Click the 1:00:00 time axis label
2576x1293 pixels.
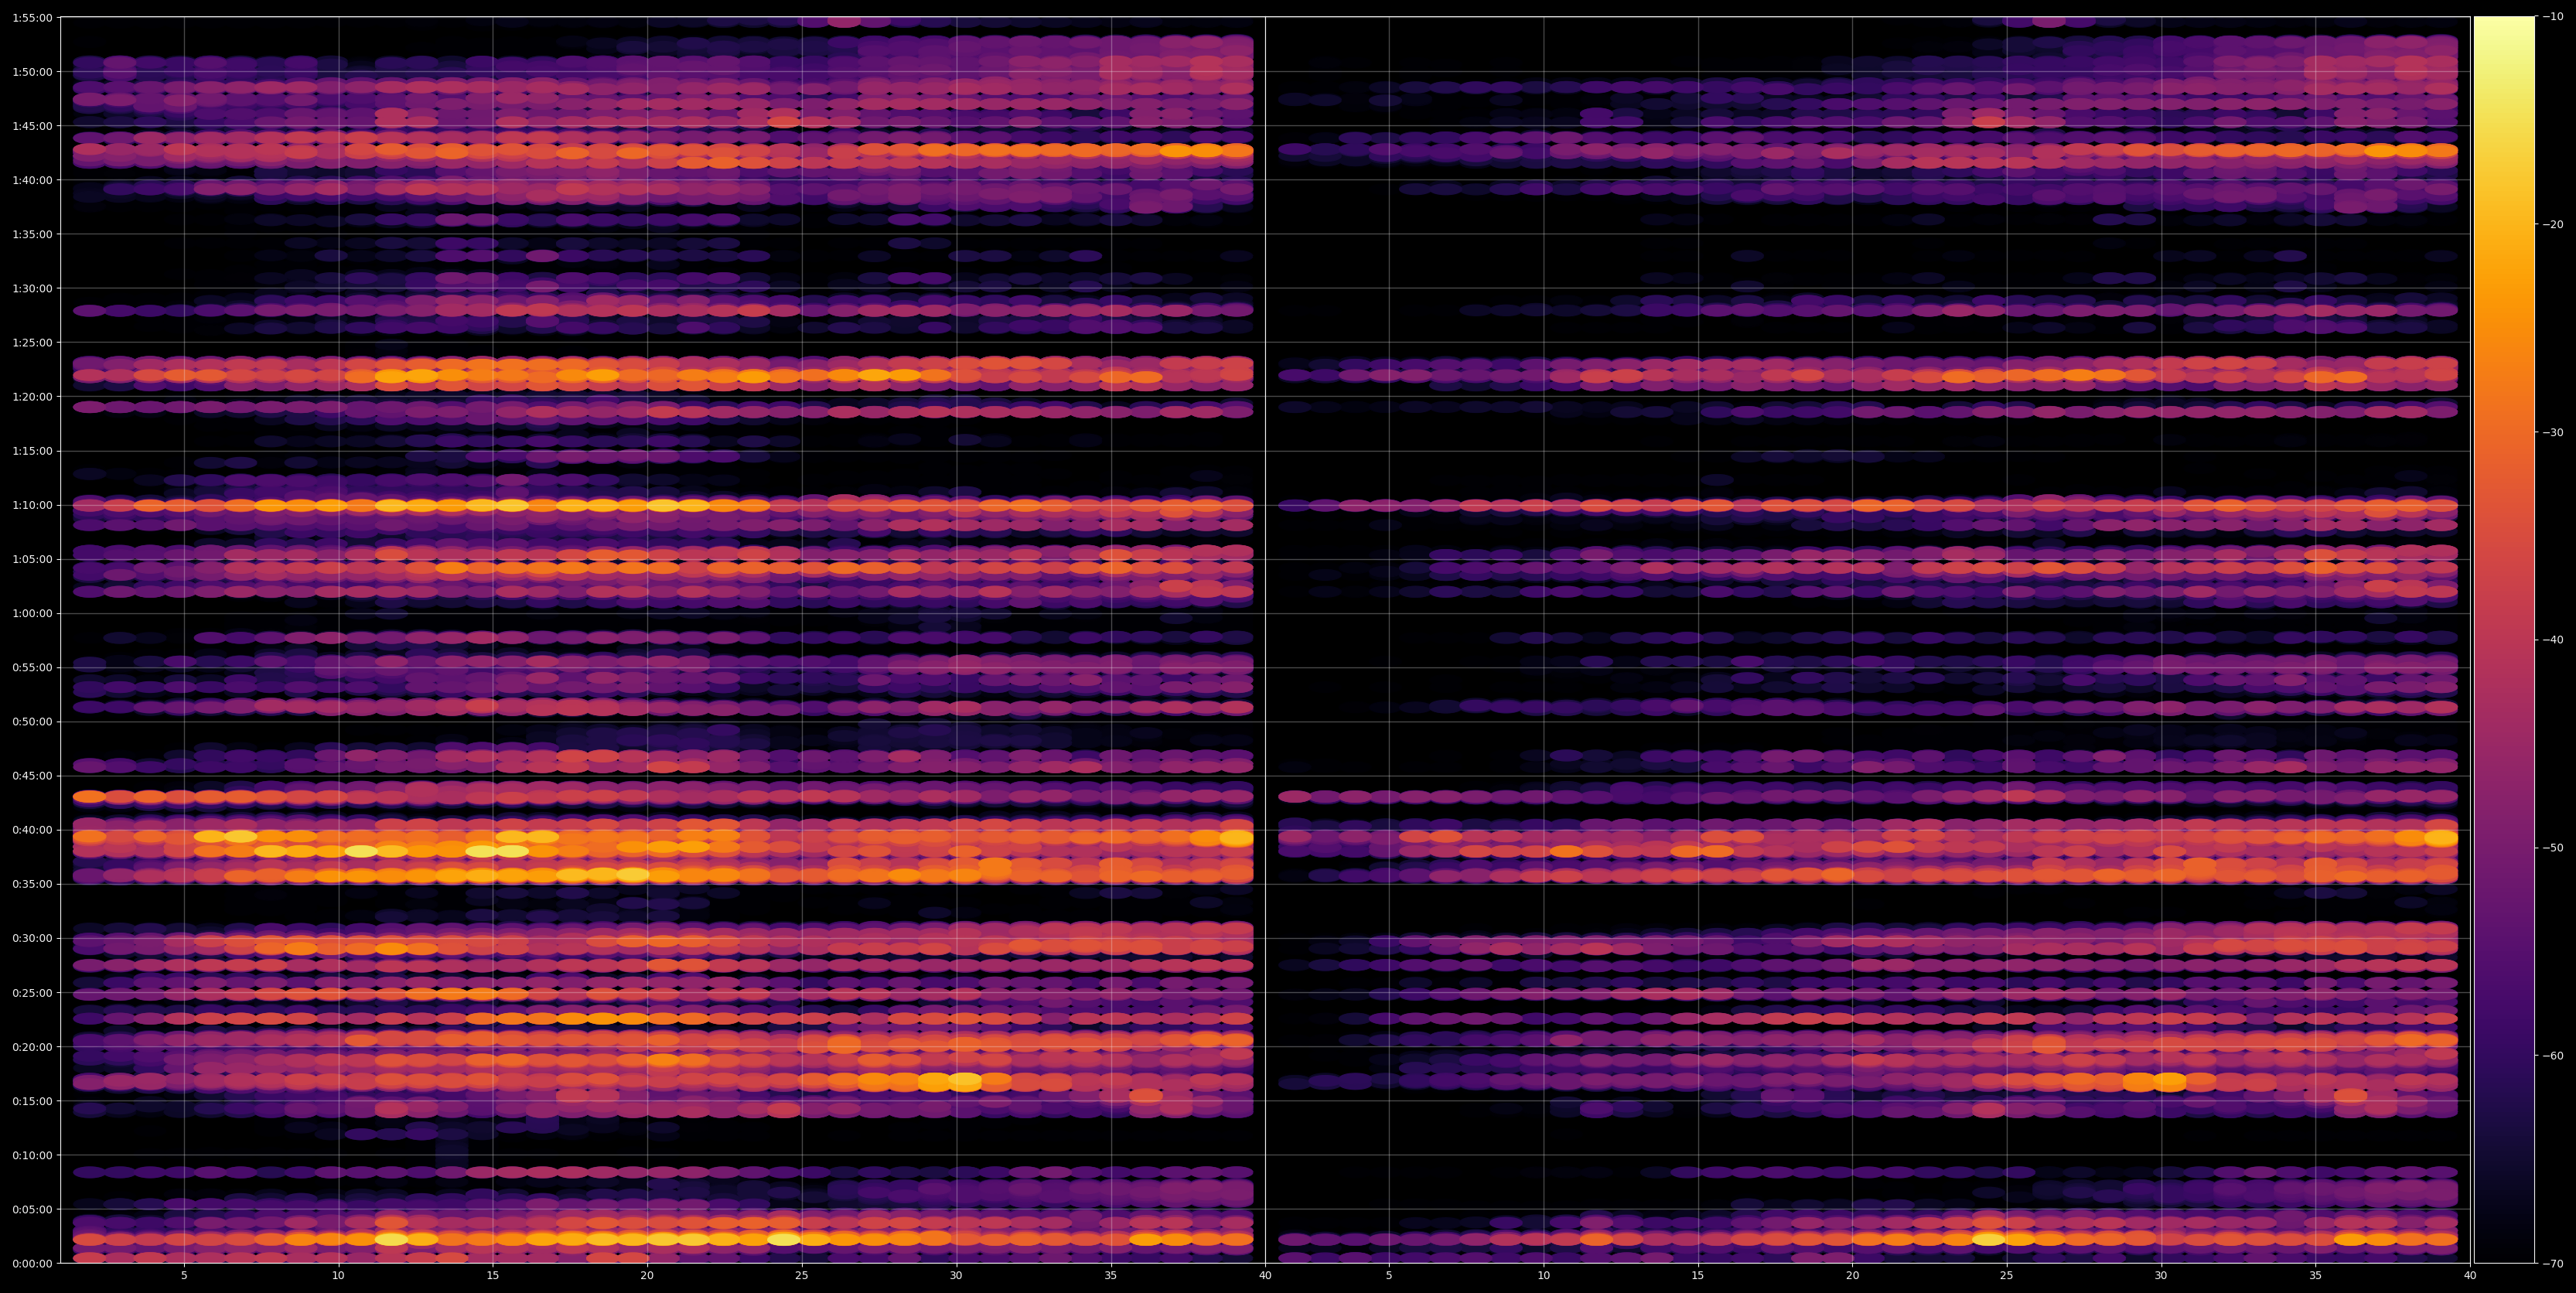click(32, 613)
